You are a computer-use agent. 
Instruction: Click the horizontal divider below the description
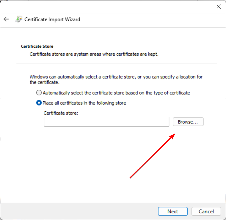(x=117, y=63)
